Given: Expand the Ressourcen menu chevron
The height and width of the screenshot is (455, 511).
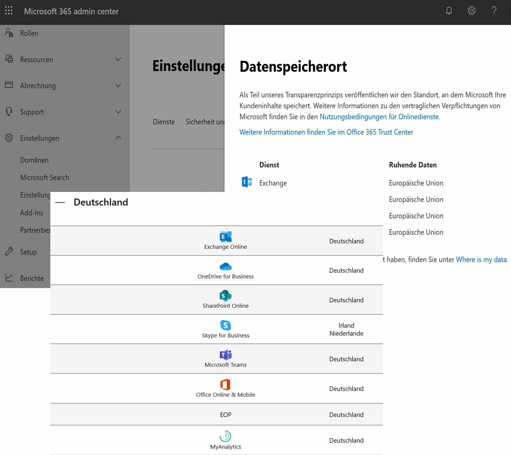Looking at the screenshot, I should pyautogui.click(x=118, y=59).
